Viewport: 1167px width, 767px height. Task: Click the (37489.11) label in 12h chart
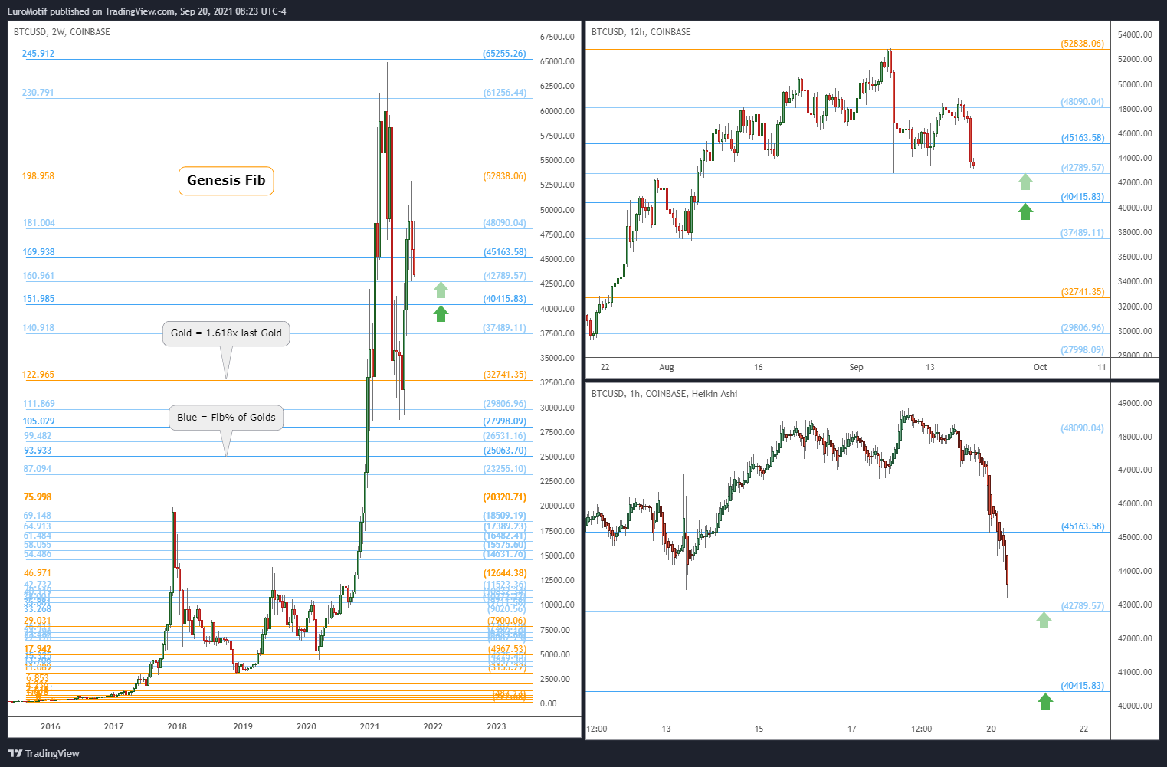pos(1083,233)
